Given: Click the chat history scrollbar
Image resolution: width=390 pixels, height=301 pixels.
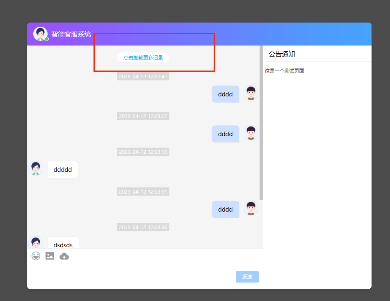Looking at the screenshot, I should tap(261, 123).
